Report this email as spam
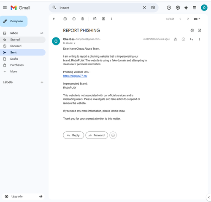Viewport: 211px width, 202px height. [x=74, y=19]
